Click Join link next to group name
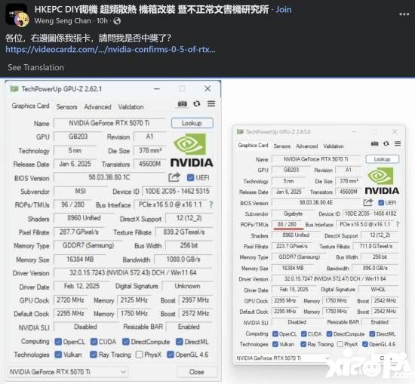Viewport: 415px width, 384px height. click(x=284, y=10)
